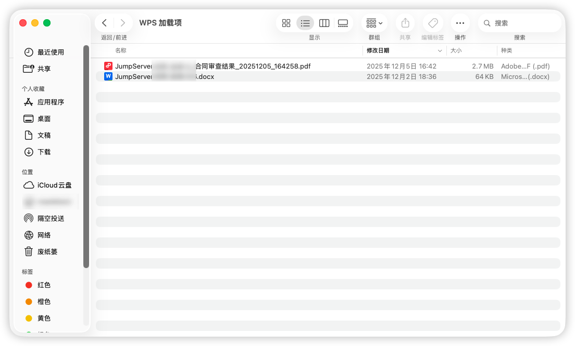Select the 橙色 tag label

[x=44, y=302]
